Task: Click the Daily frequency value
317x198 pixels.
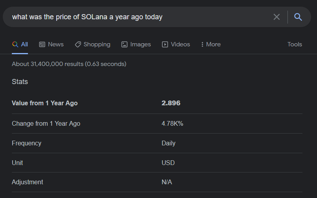Action: pyautogui.click(x=169, y=143)
